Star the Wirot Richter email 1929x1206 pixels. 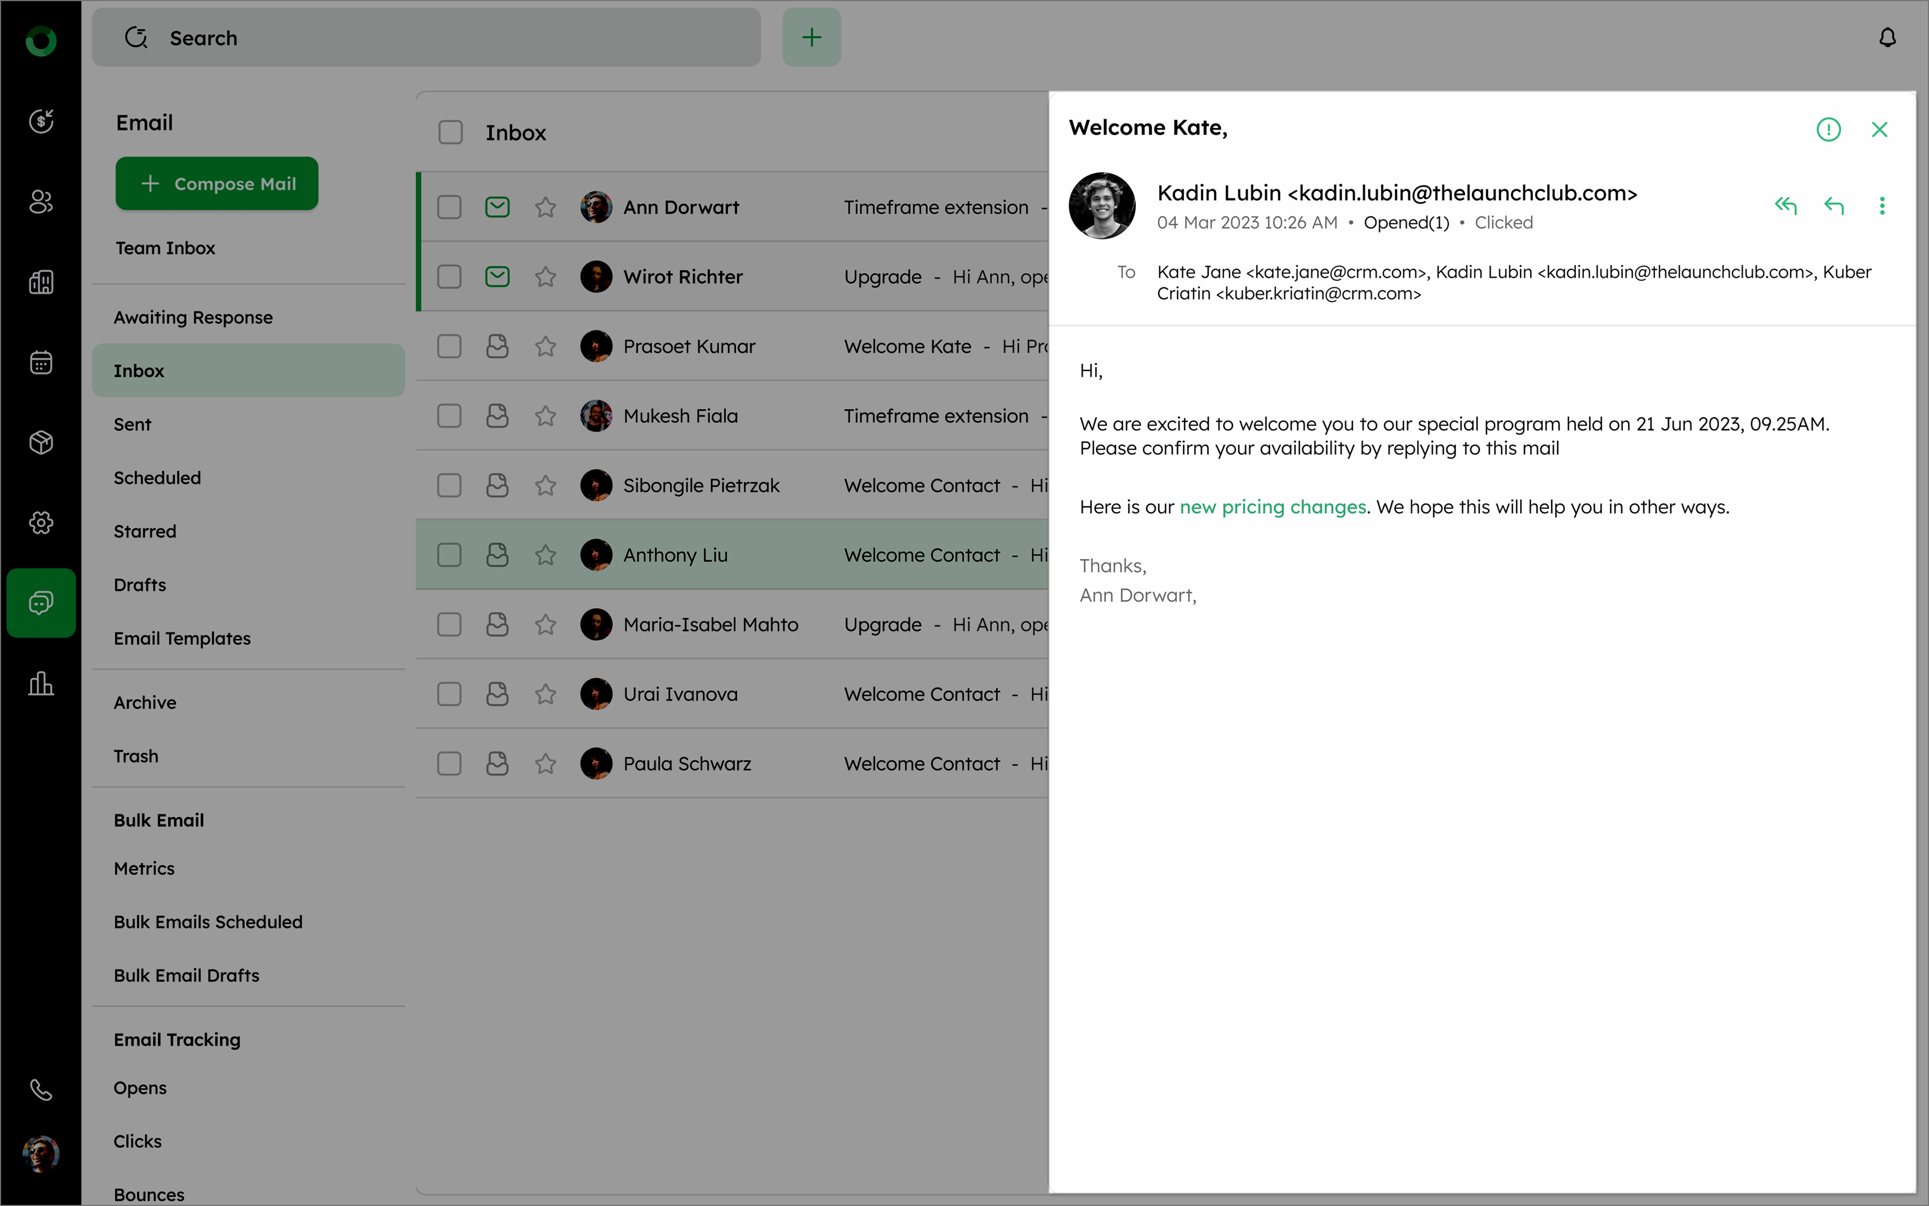tap(546, 277)
